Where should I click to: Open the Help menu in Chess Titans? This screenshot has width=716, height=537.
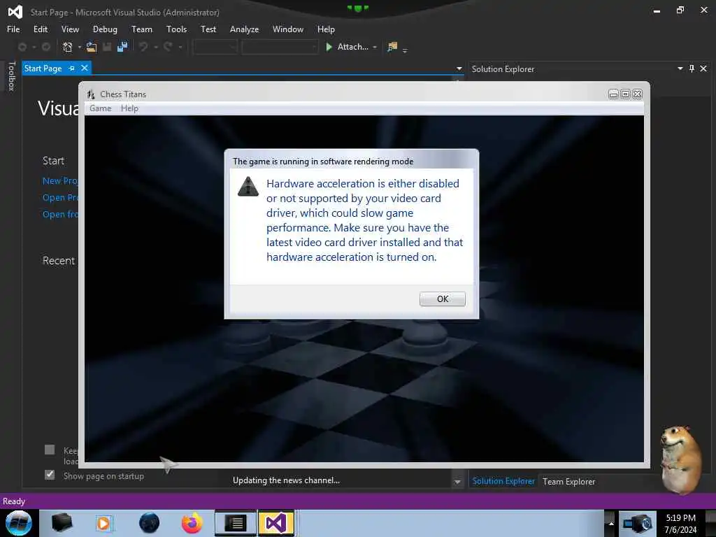click(x=129, y=108)
